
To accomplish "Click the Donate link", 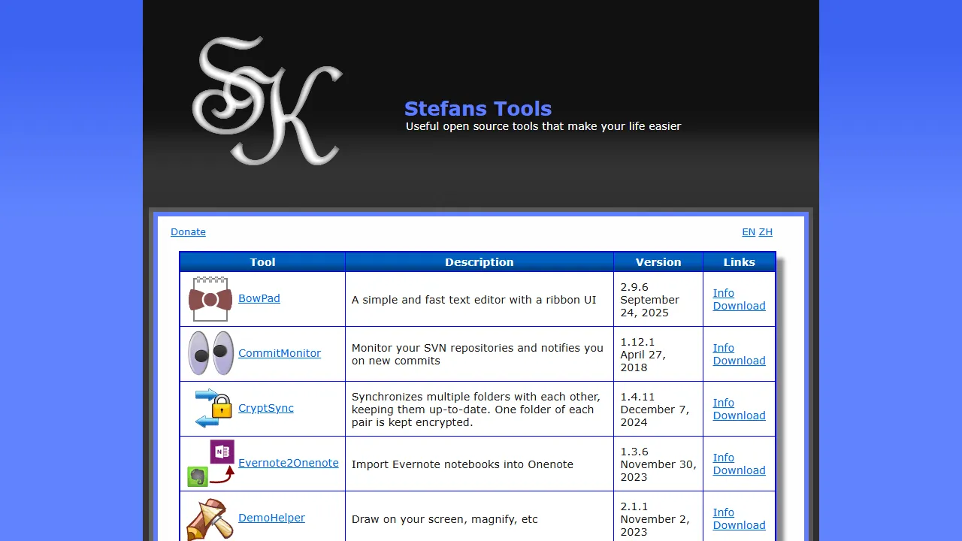I will [188, 231].
